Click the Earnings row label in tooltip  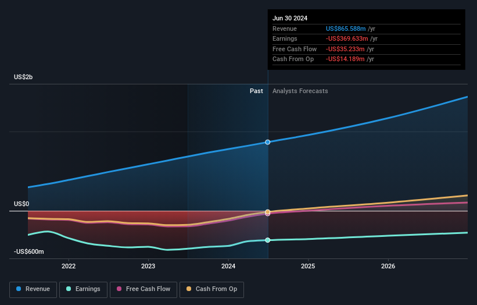click(285, 38)
